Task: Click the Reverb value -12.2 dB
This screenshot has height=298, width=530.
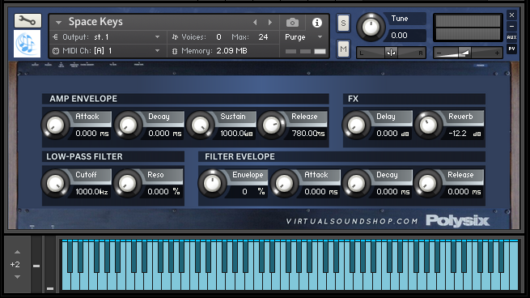Action: click(464, 134)
